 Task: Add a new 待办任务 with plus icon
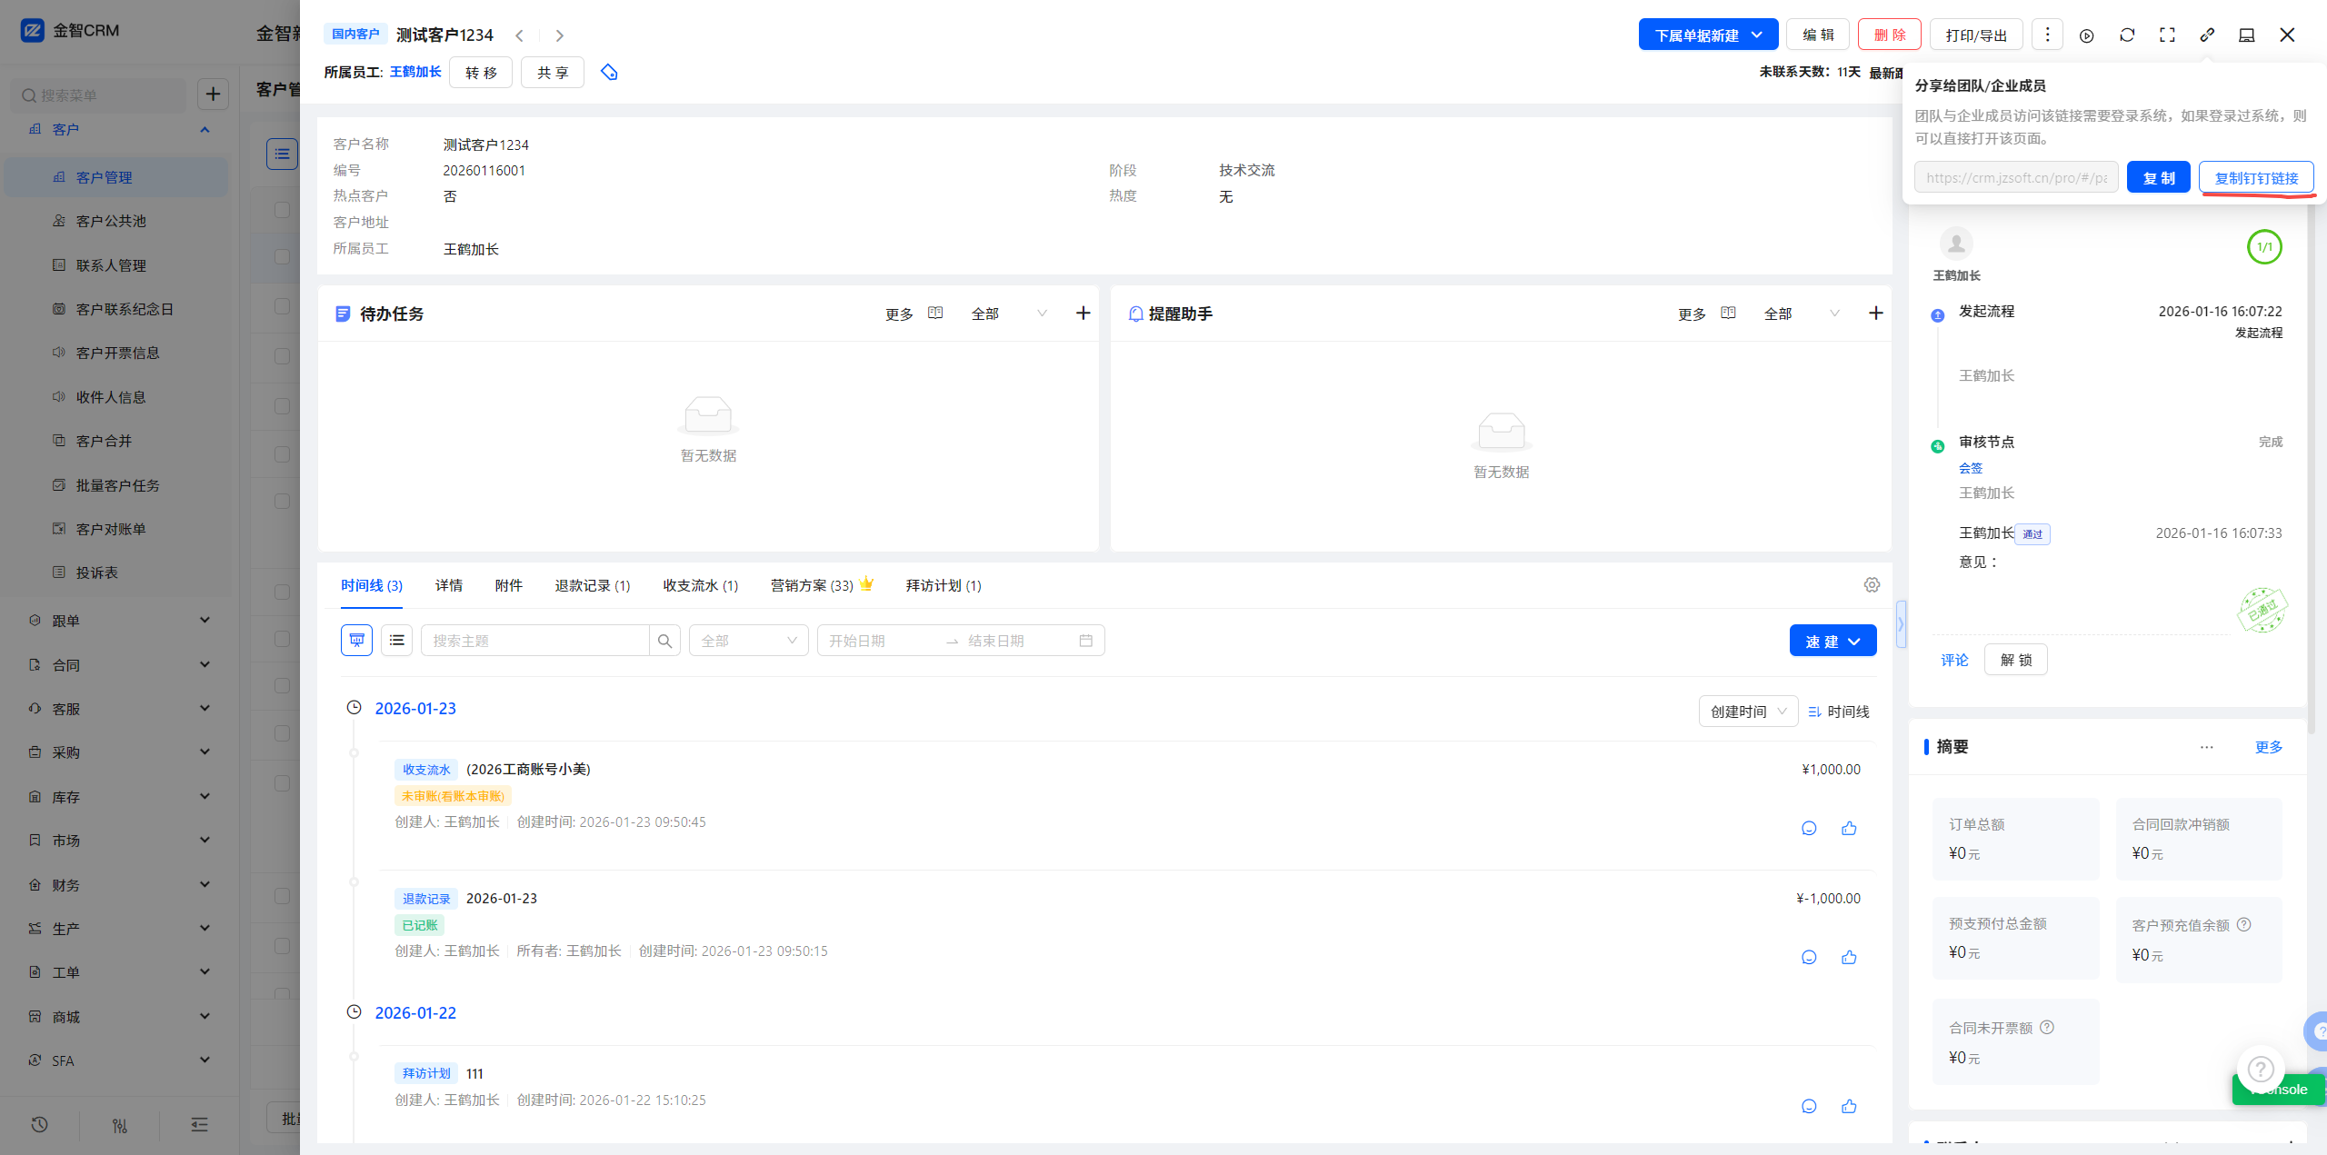(1083, 314)
